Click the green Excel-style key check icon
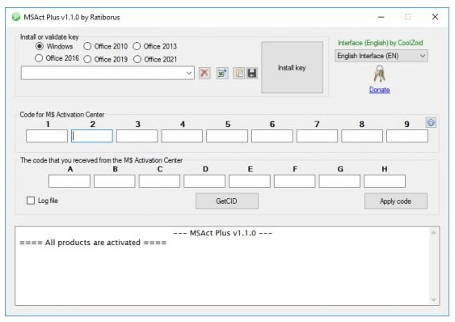 (222, 73)
